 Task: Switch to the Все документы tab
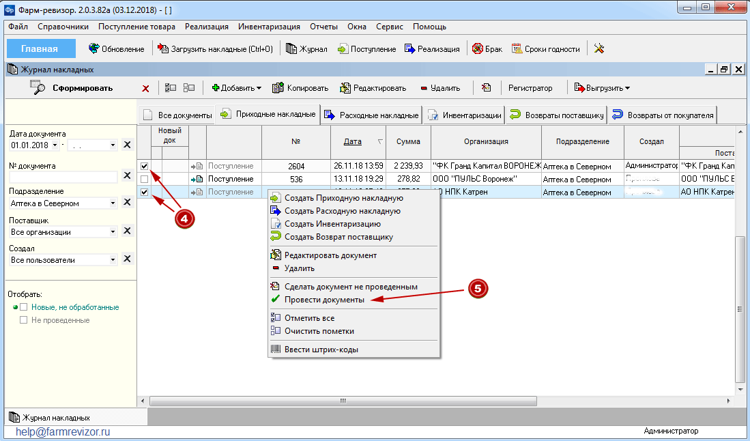[x=177, y=115]
